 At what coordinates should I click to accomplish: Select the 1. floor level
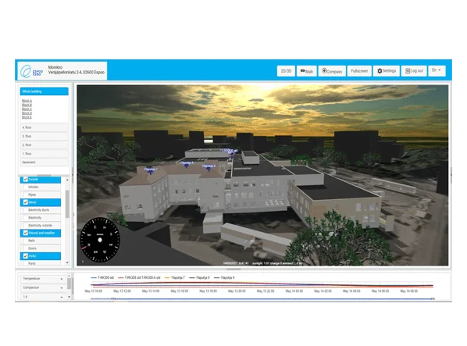(44, 154)
